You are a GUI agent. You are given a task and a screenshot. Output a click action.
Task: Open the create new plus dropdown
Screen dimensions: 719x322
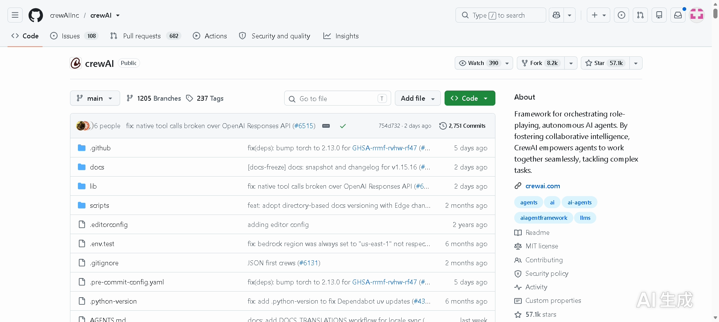tap(599, 15)
